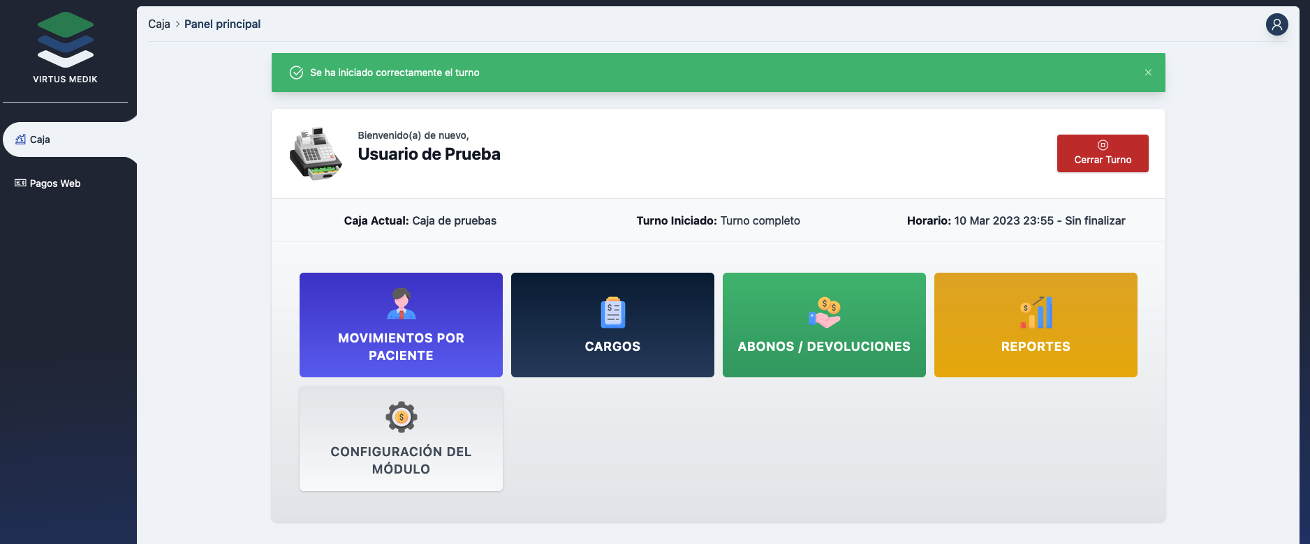
Task: Click the Panel principal breadcrumb
Action: [x=222, y=24]
